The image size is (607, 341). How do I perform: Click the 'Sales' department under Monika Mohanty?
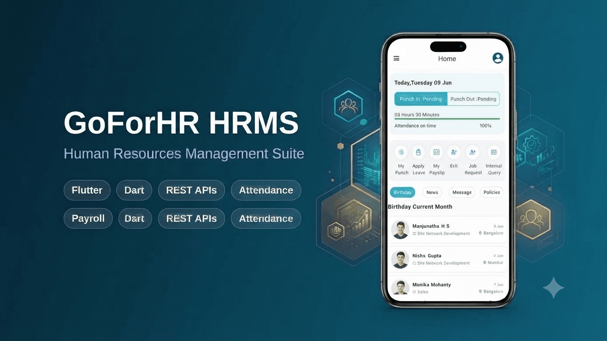click(422, 292)
